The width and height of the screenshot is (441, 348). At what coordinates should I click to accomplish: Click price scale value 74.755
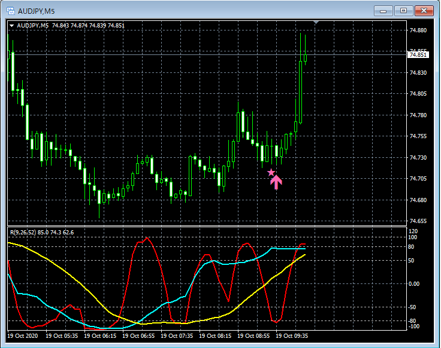418,136
